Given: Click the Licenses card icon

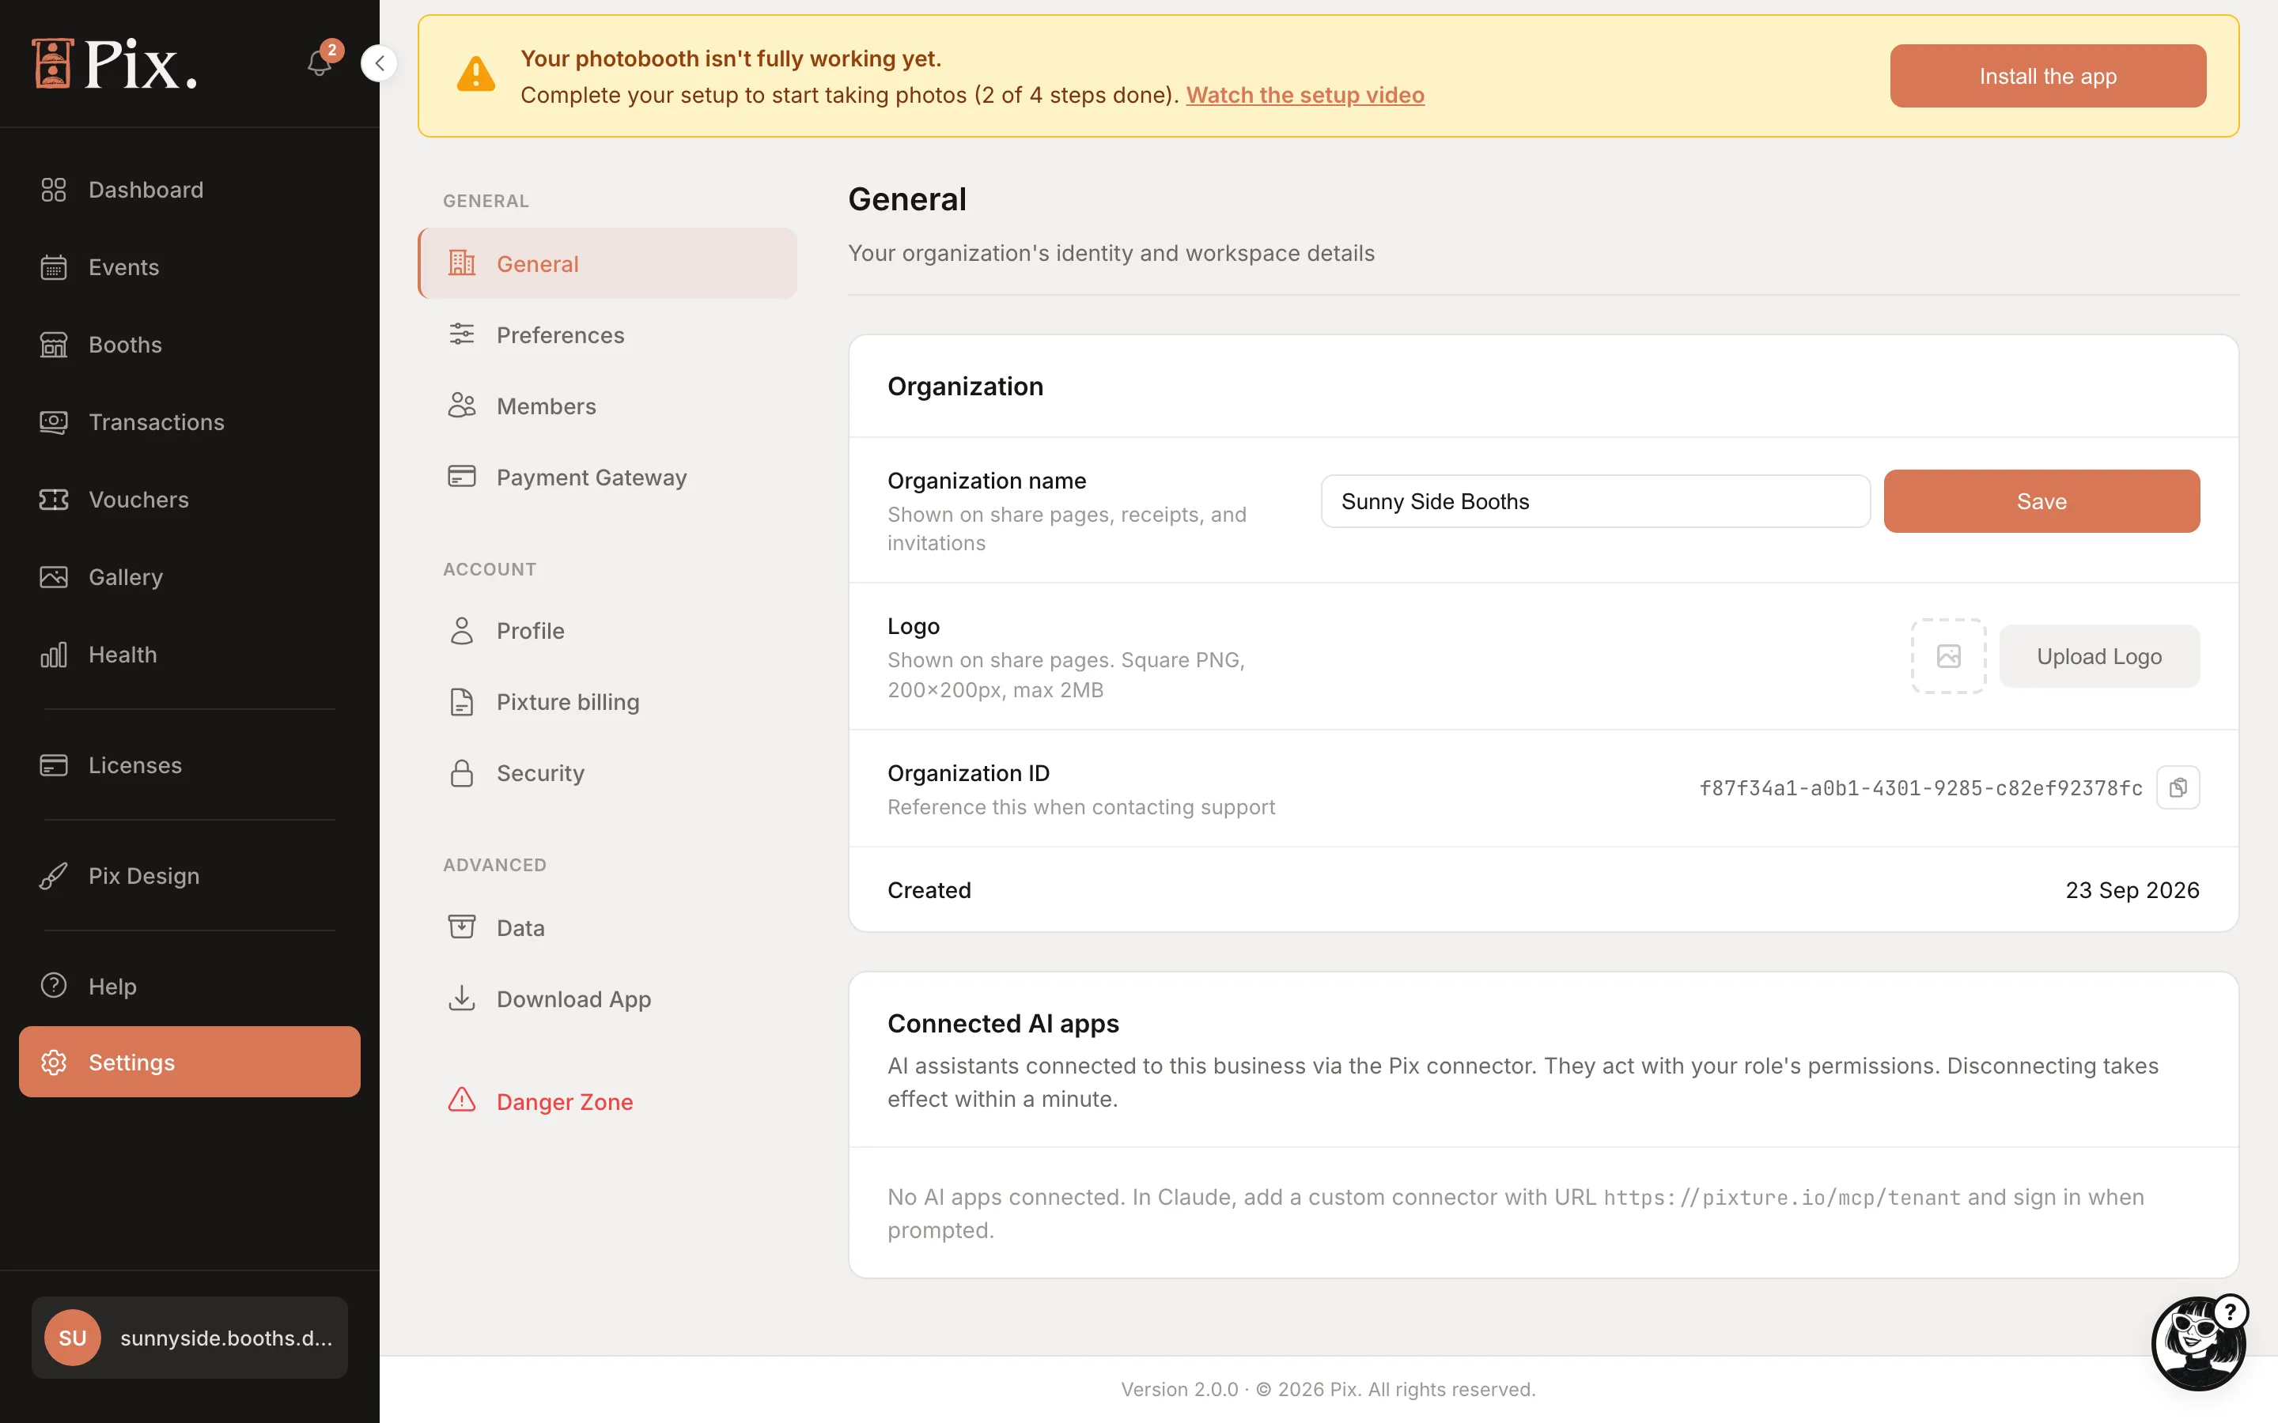Looking at the screenshot, I should point(54,765).
